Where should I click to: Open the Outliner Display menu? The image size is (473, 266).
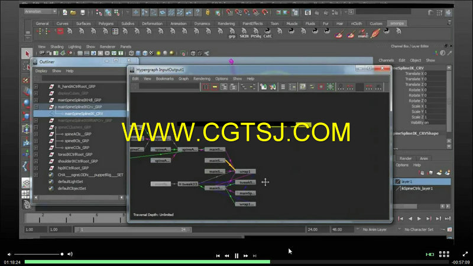[41, 71]
